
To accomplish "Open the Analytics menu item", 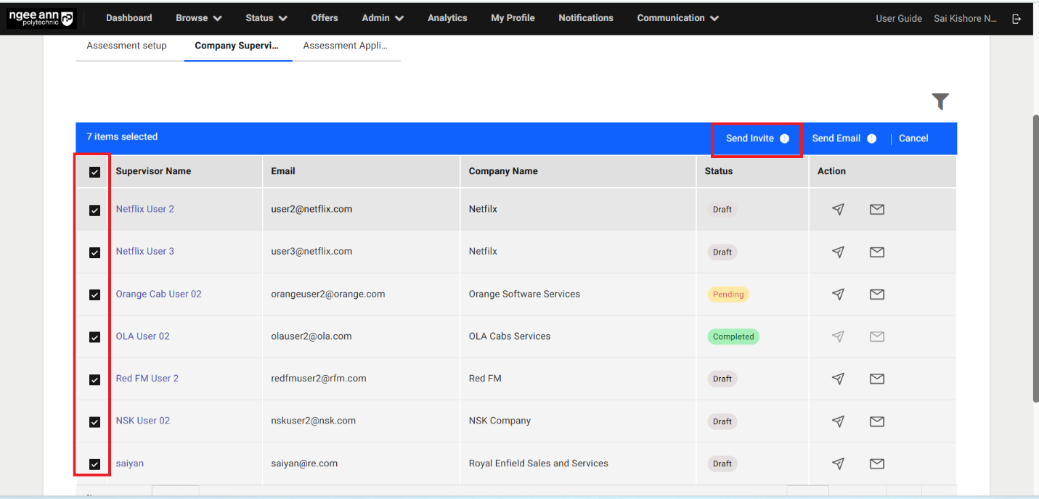I will pos(447,18).
